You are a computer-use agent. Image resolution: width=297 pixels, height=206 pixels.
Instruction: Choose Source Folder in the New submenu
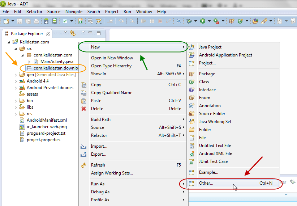tap(233, 114)
